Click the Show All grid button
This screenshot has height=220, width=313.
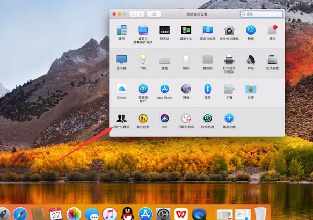click(154, 14)
